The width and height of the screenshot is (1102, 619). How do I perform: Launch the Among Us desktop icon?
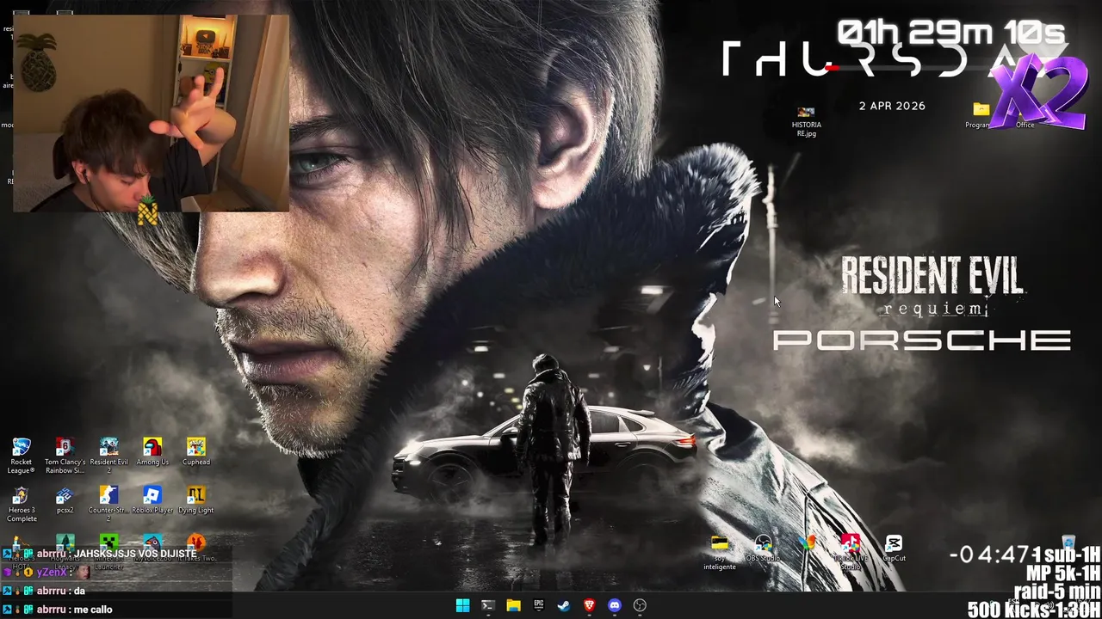(152, 452)
